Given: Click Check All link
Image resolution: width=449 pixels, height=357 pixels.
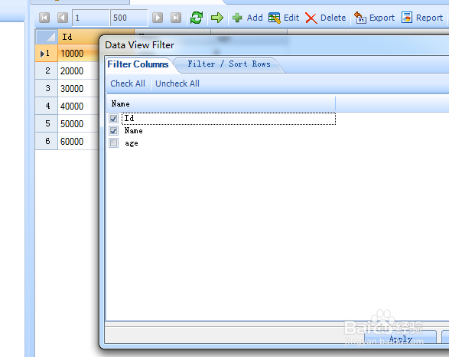Looking at the screenshot, I should 128,84.
